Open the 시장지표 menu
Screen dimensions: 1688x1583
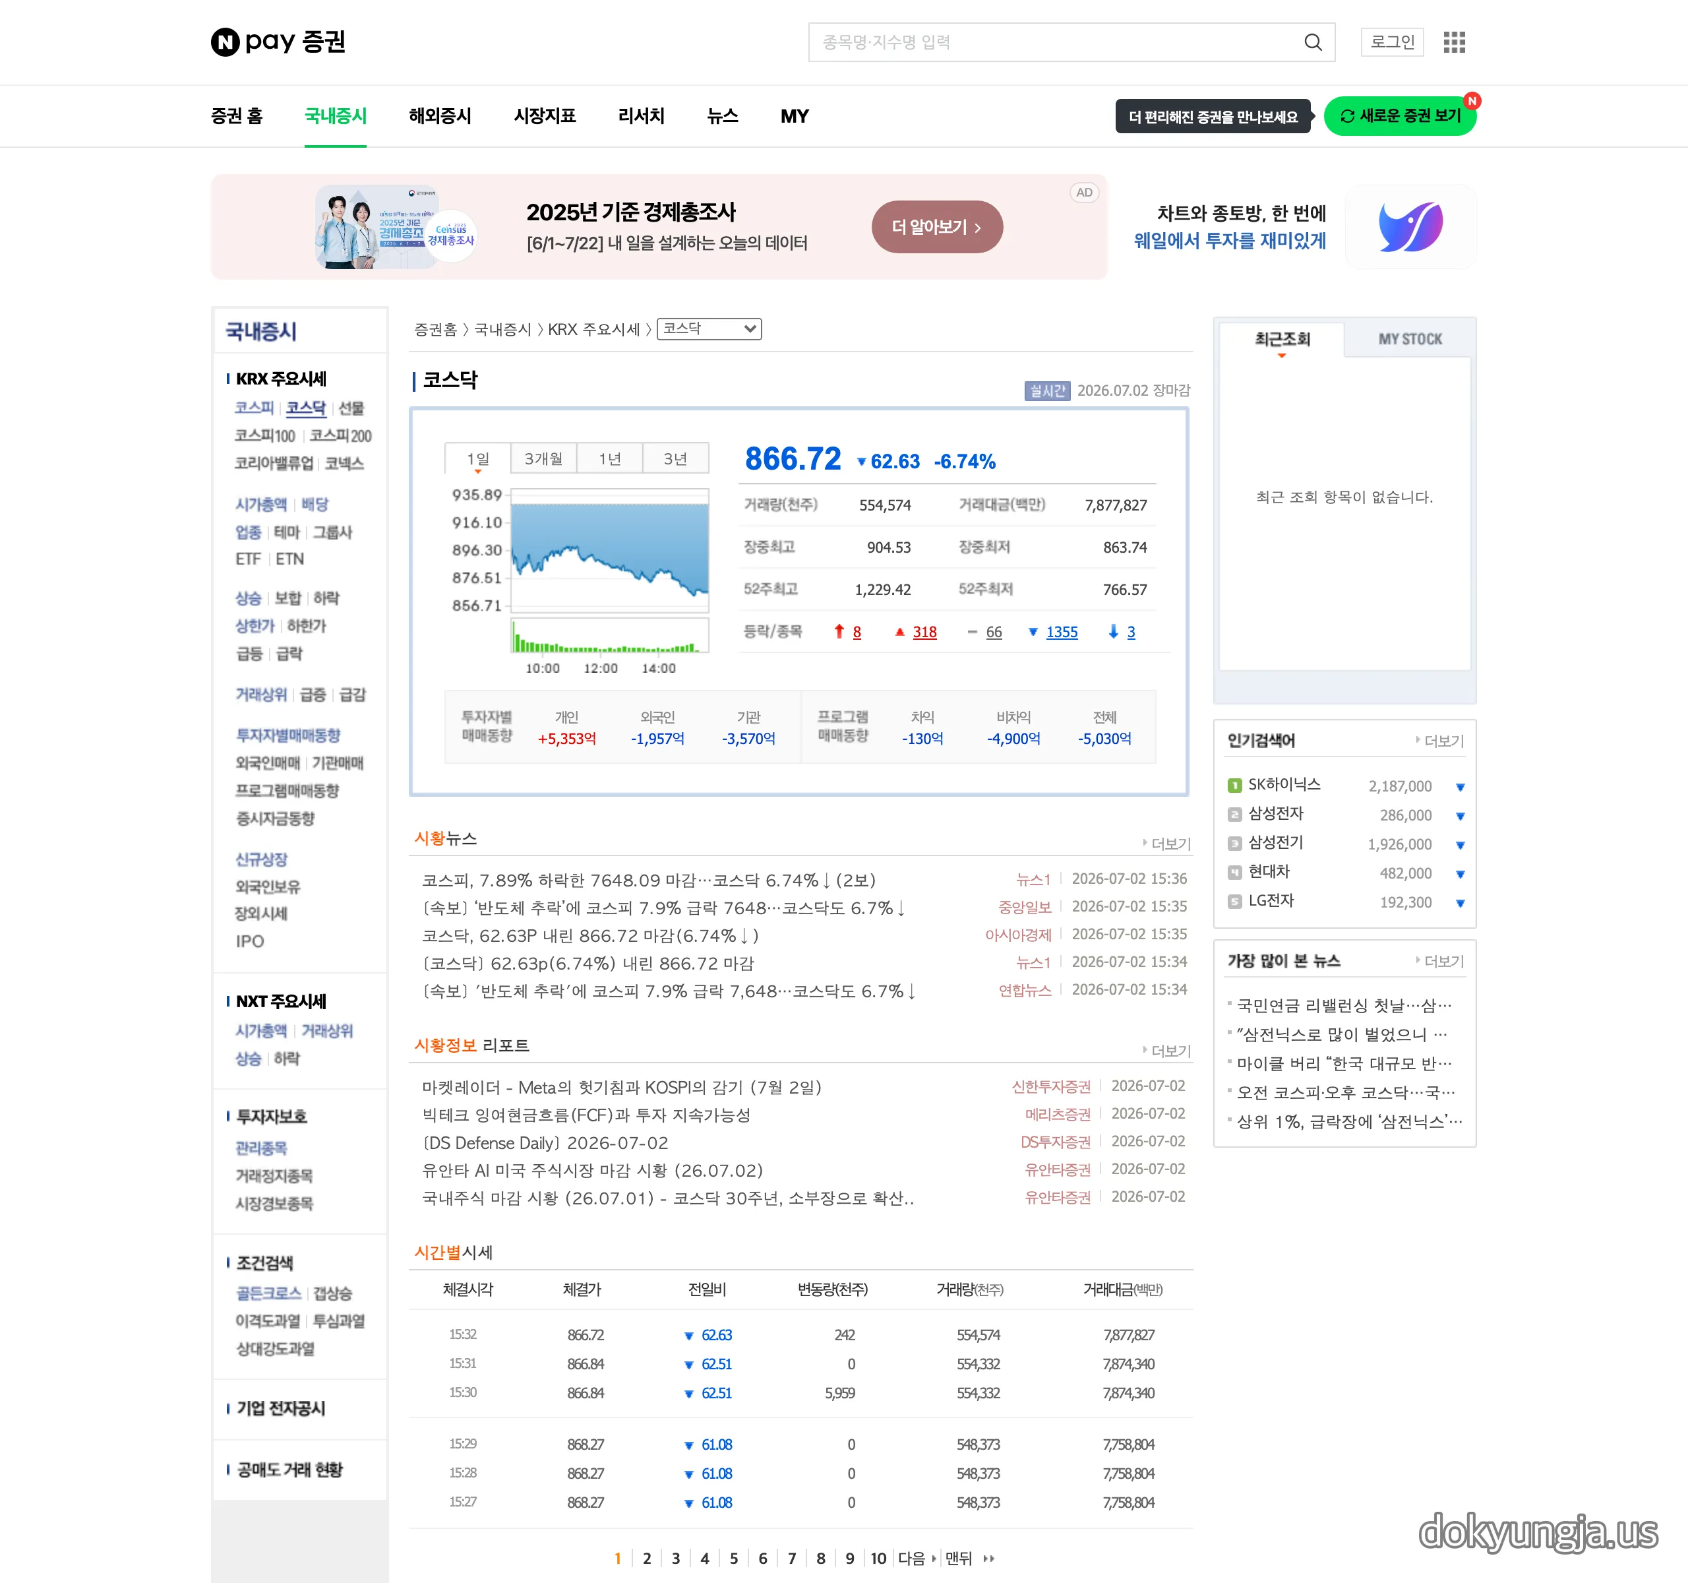point(545,116)
